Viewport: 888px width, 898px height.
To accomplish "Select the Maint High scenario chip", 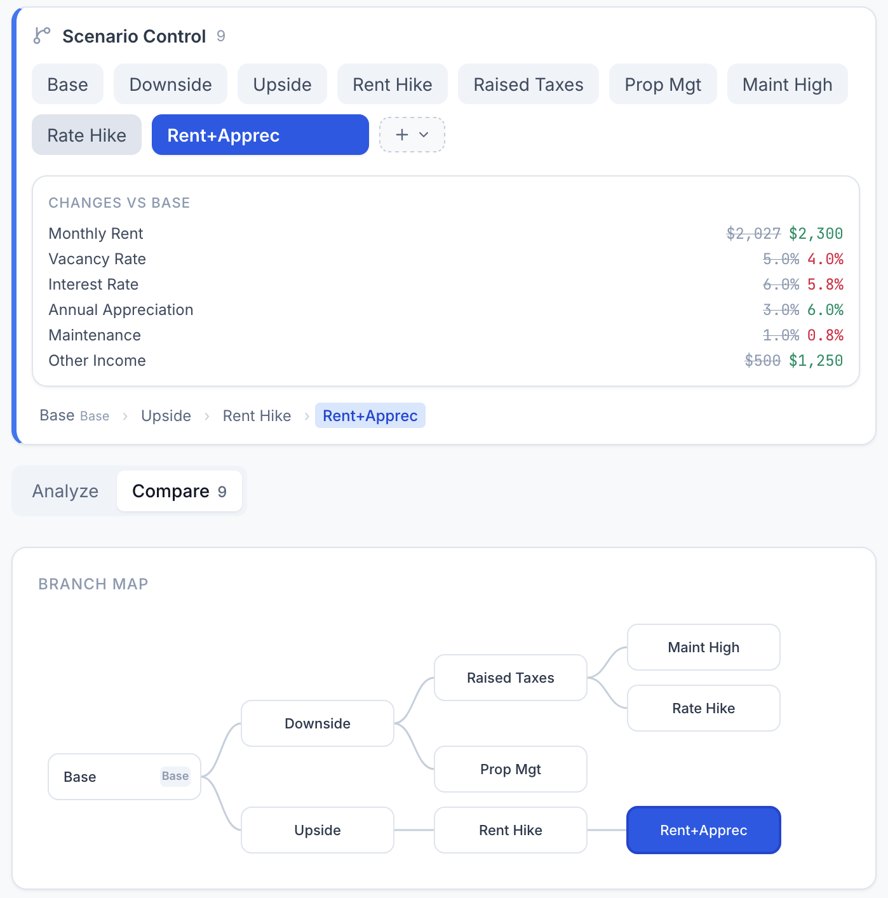I will coord(787,84).
